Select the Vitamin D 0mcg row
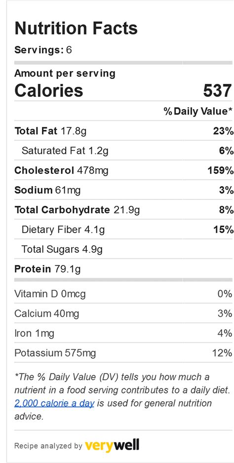 coord(123,294)
